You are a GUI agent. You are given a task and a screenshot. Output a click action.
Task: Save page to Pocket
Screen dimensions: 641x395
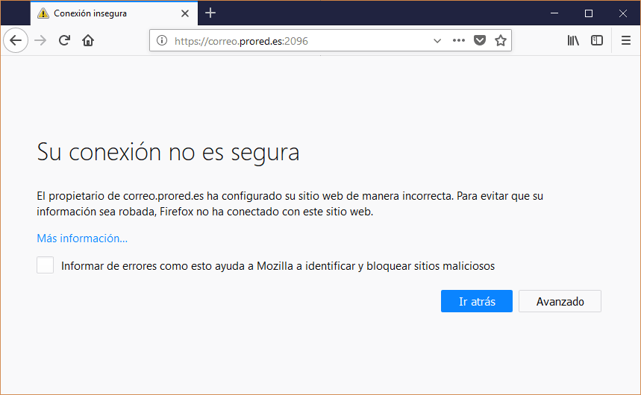[480, 40]
